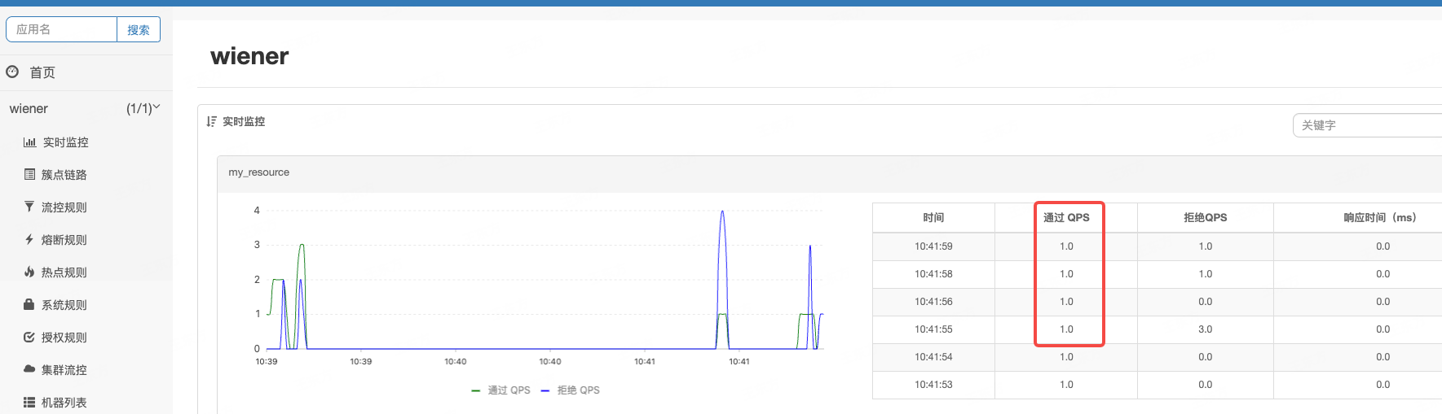The width and height of the screenshot is (1442, 414).
Task: Click the 关键字 filter input
Action: point(1368,125)
